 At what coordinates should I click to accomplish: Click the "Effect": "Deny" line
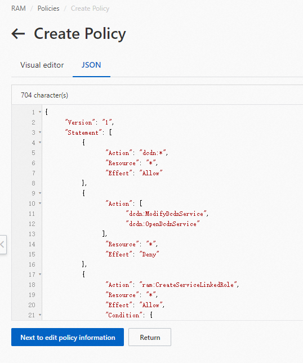(132, 254)
